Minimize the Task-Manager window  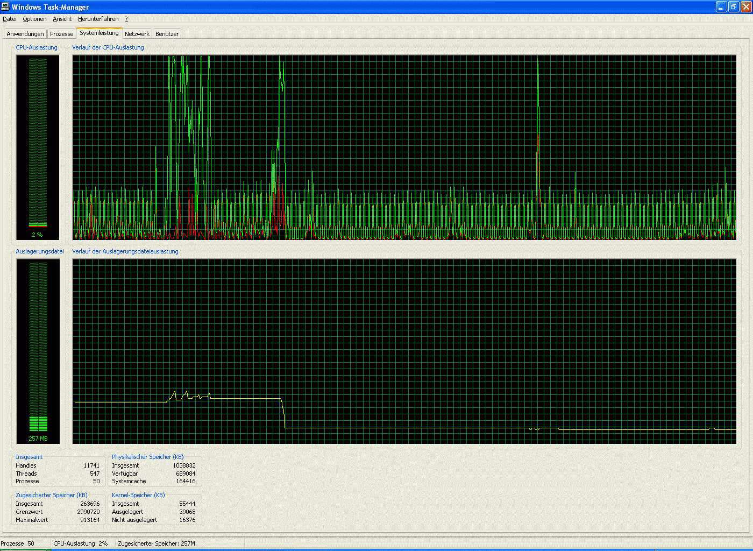click(x=721, y=7)
